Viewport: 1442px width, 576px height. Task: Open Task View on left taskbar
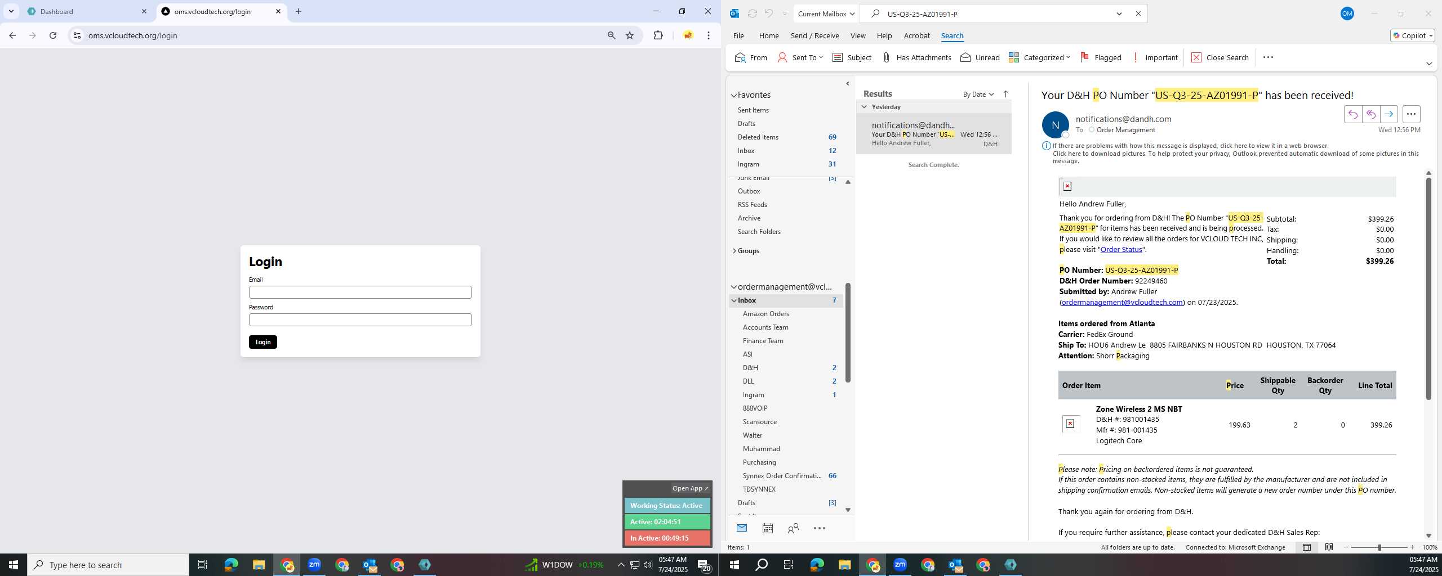203,565
